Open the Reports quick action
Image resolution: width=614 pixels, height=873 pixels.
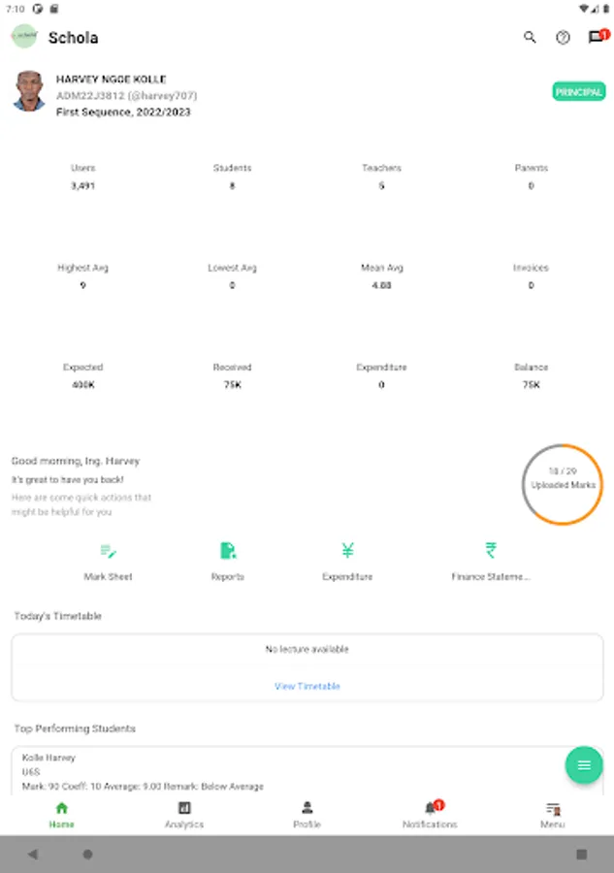(x=228, y=562)
